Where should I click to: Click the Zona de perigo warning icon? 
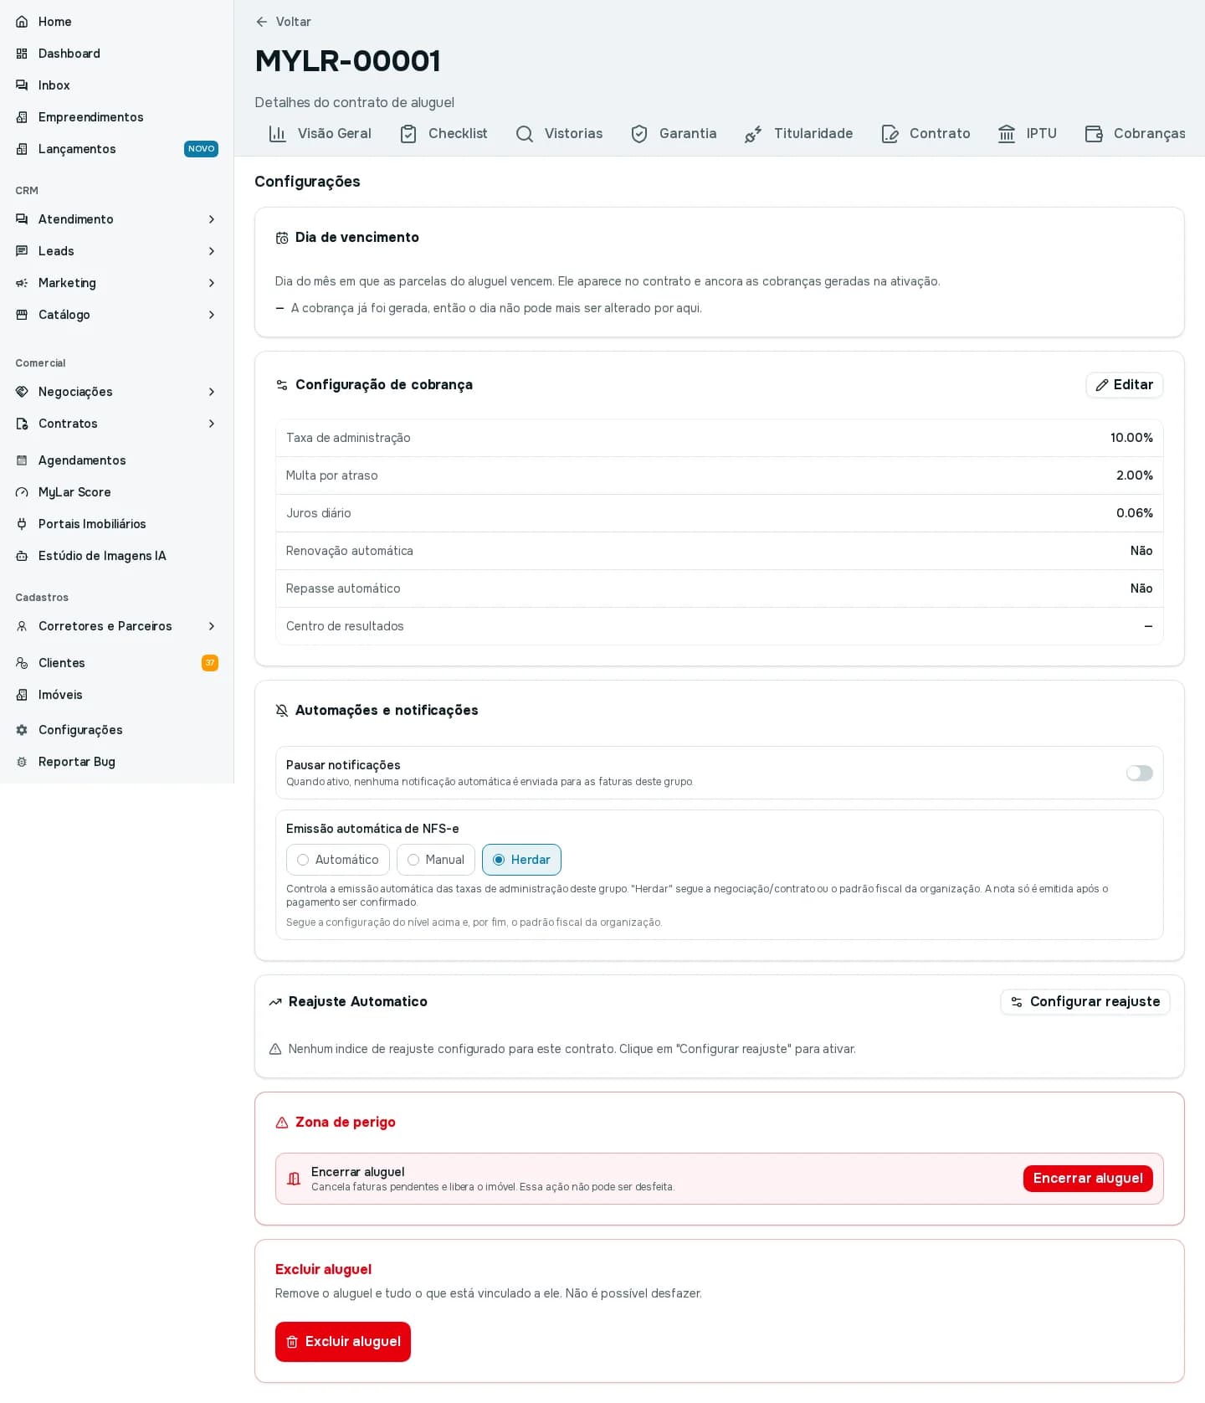(x=282, y=1123)
